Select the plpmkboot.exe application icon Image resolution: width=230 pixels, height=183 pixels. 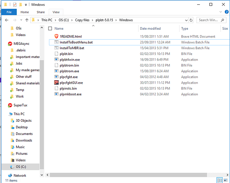click(x=56, y=94)
